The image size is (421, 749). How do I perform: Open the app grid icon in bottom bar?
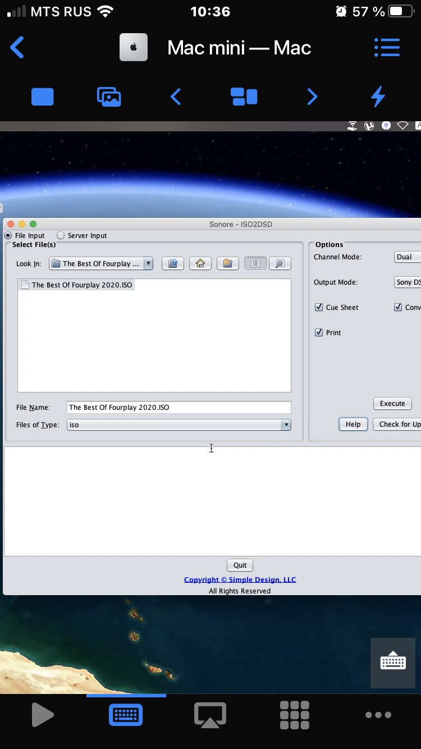coord(294,715)
